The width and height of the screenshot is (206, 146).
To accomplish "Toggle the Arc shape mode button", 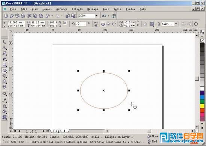I will click(x=114, y=24).
